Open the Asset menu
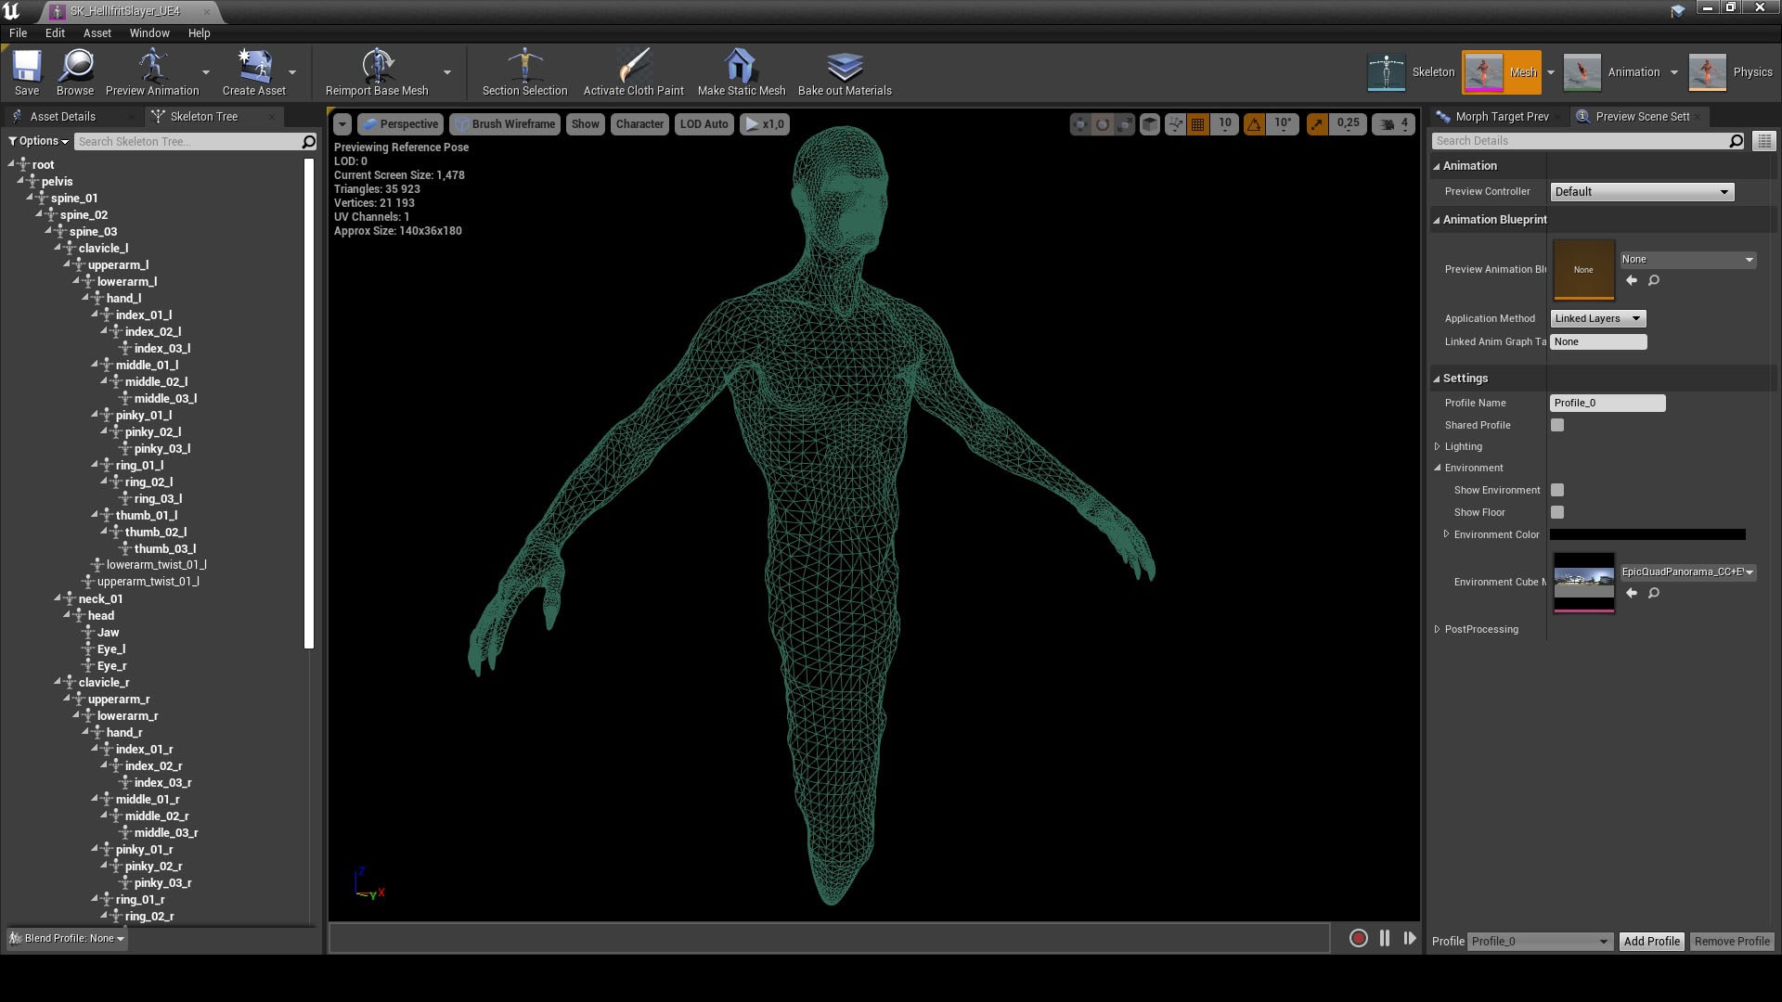This screenshot has width=1782, height=1002. point(97,32)
